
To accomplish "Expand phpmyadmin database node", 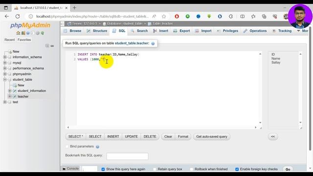I will [5, 74].
